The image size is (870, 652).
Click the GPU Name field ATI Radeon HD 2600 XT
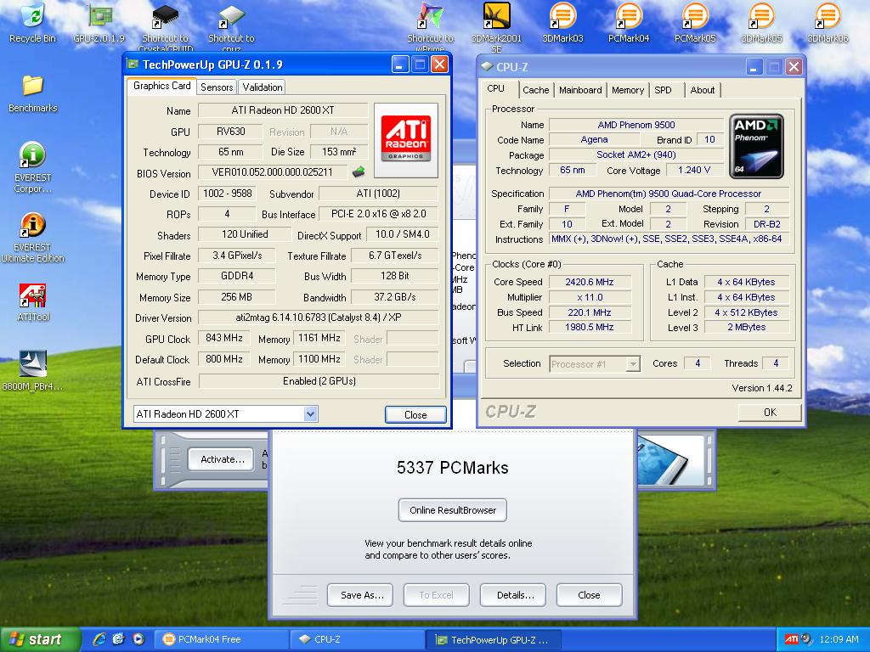(283, 110)
